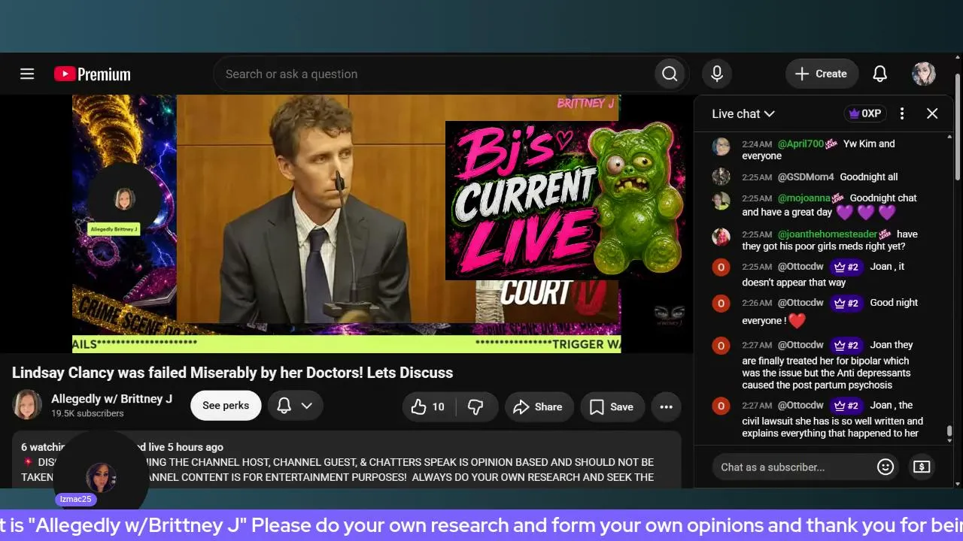
Task: Click the Create button
Action: (x=822, y=74)
